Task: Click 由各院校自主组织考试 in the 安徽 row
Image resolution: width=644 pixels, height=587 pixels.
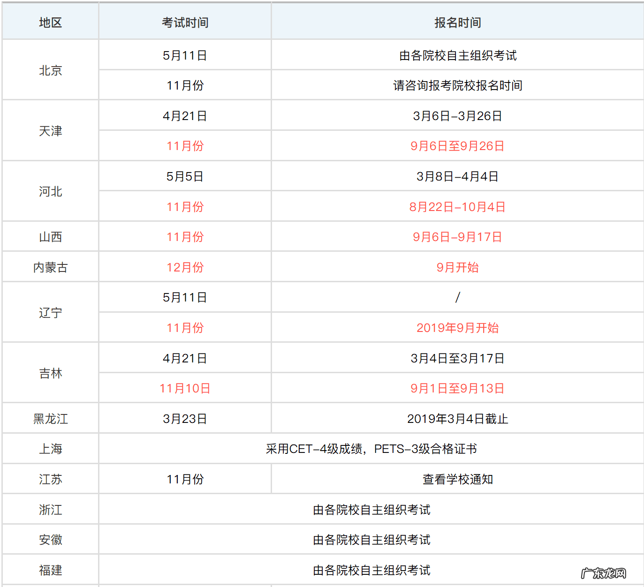Action: (371, 540)
